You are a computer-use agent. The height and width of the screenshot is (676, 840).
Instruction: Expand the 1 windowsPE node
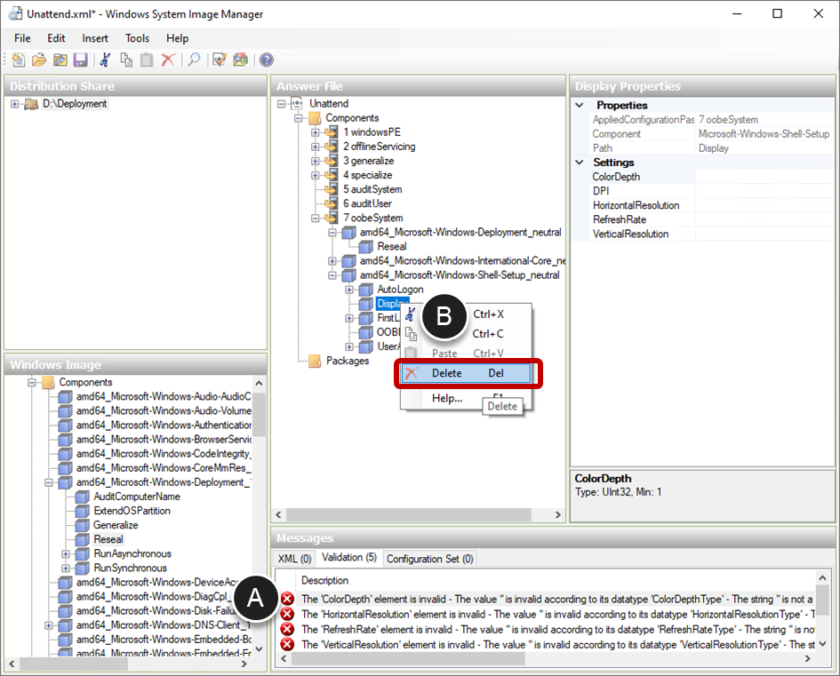pos(316,132)
